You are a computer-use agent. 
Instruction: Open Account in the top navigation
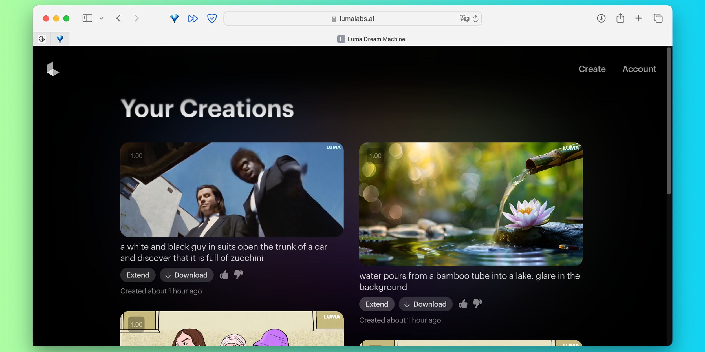coord(639,69)
